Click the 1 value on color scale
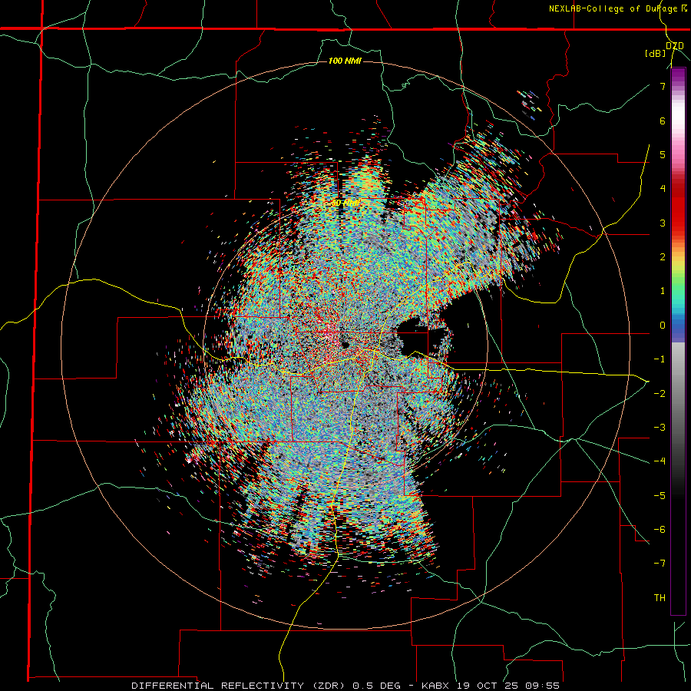This screenshot has width=691, height=691. pos(663,291)
